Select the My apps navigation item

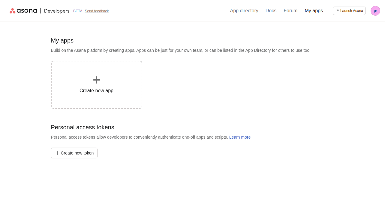[314, 10]
